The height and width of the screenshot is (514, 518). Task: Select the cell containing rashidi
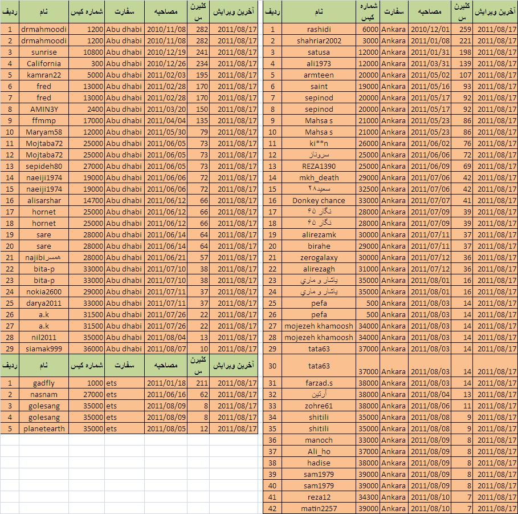319,29
